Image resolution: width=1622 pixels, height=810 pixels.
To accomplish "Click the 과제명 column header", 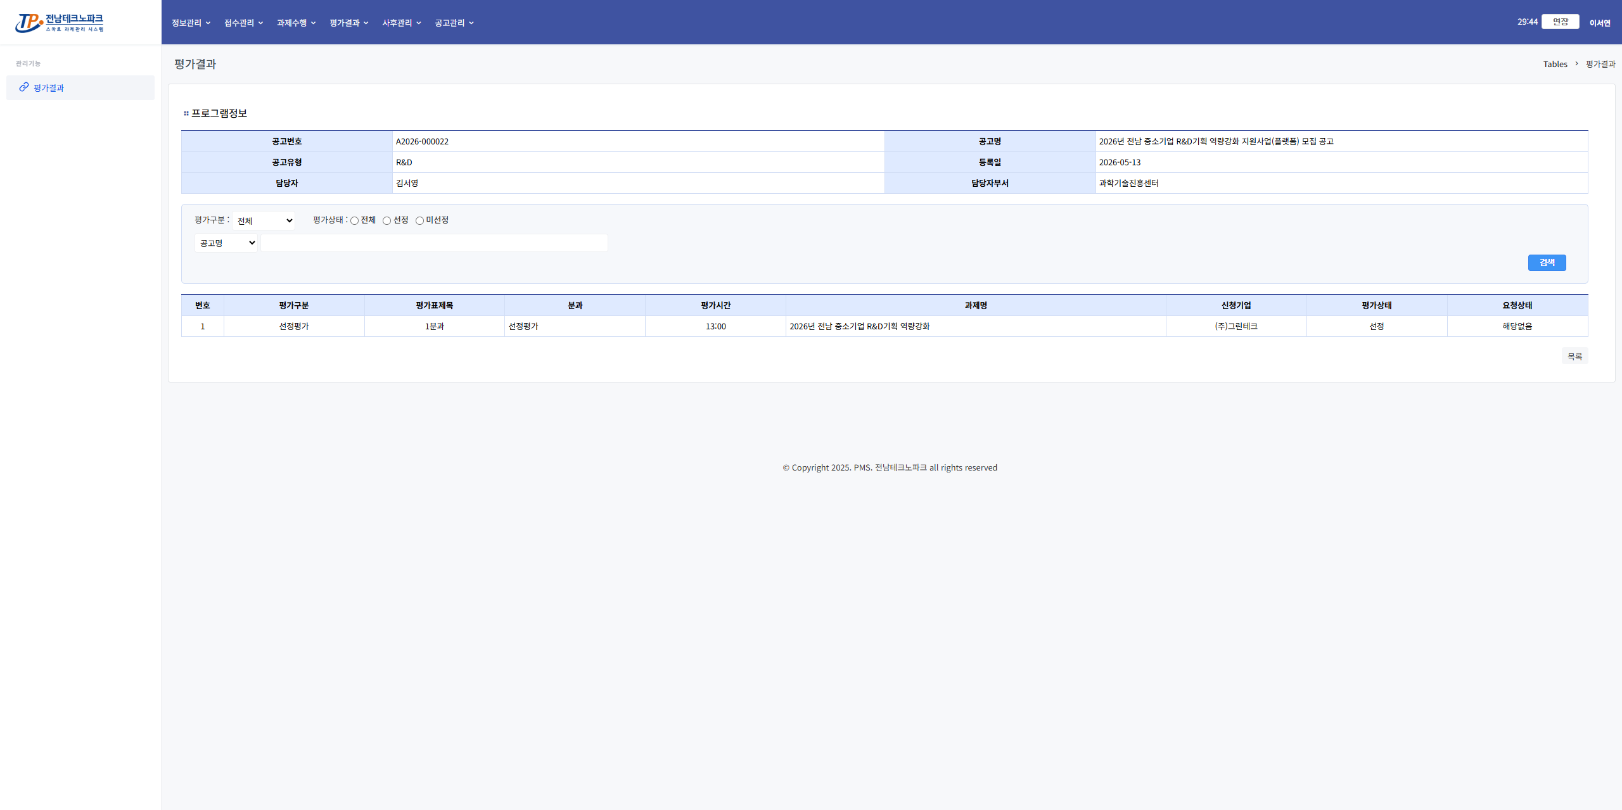I will click(976, 305).
